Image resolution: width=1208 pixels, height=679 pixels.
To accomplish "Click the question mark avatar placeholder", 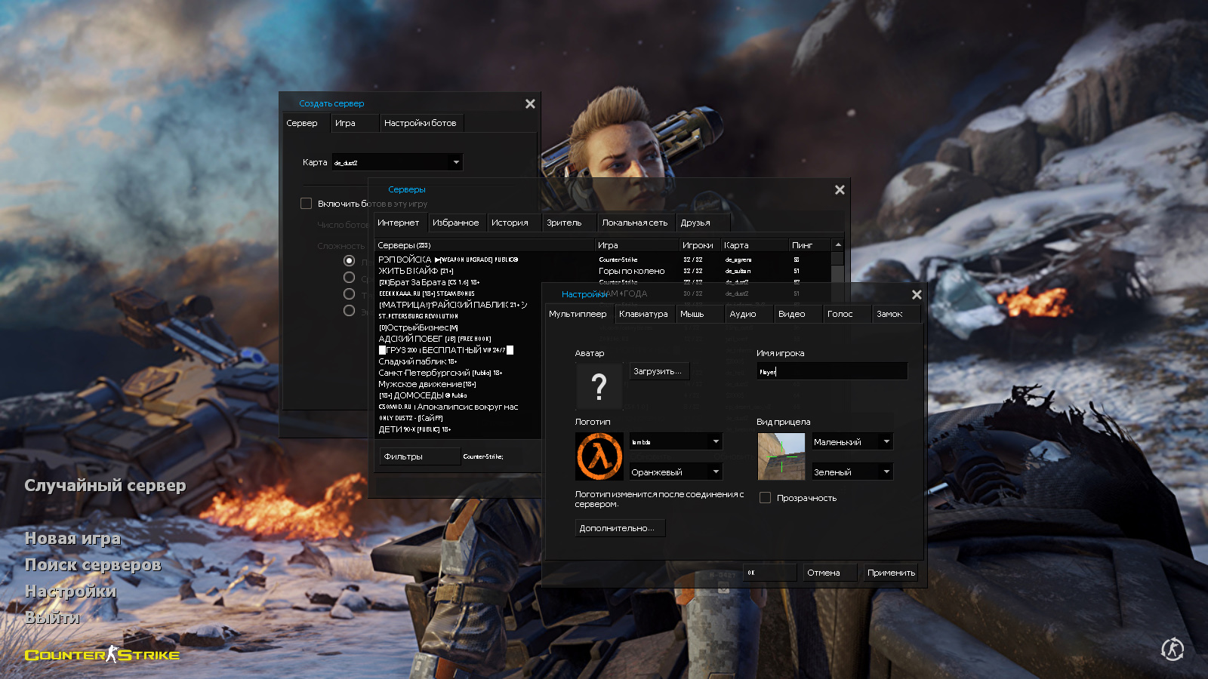I will 599,386.
